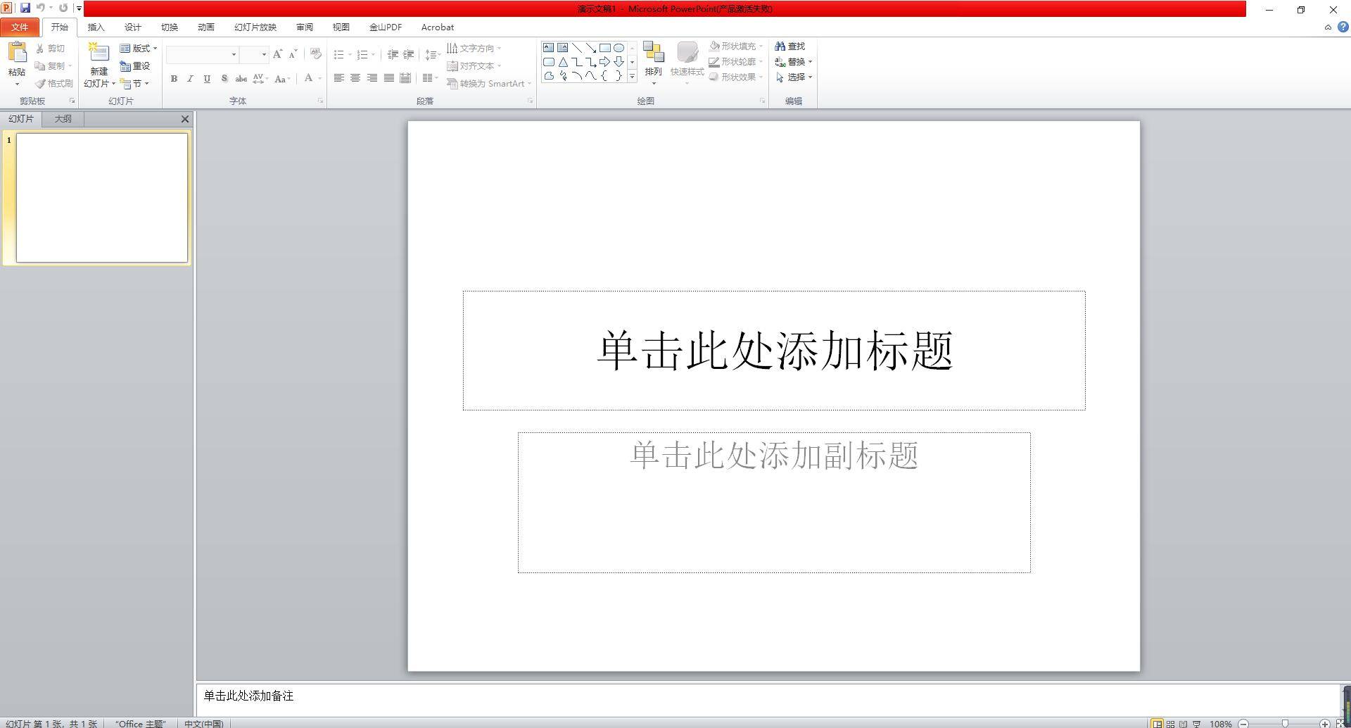Open the Select (选择) dropdown

click(794, 77)
